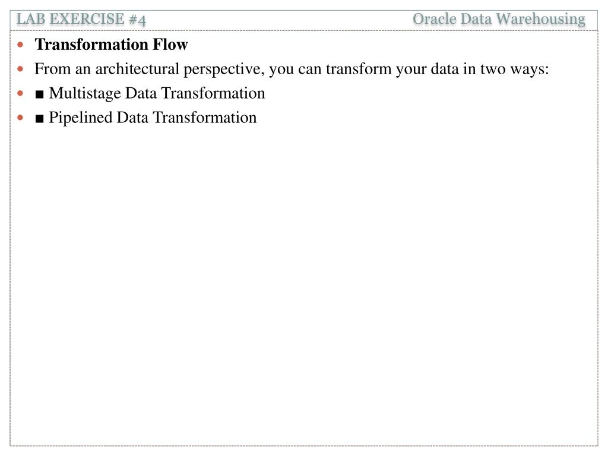Click the orange bullet beside Transformation Flow
The height and width of the screenshot is (456, 608).
click(x=21, y=45)
